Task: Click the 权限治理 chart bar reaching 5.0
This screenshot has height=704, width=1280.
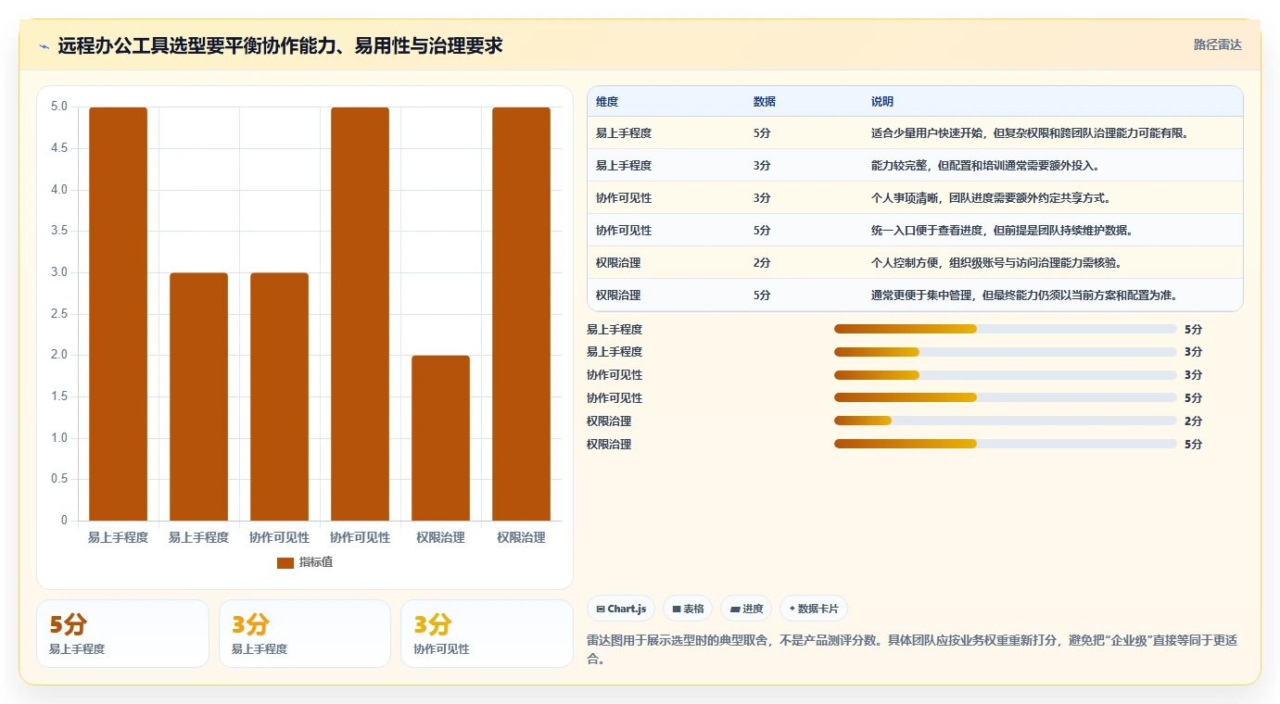Action: (x=521, y=314)
